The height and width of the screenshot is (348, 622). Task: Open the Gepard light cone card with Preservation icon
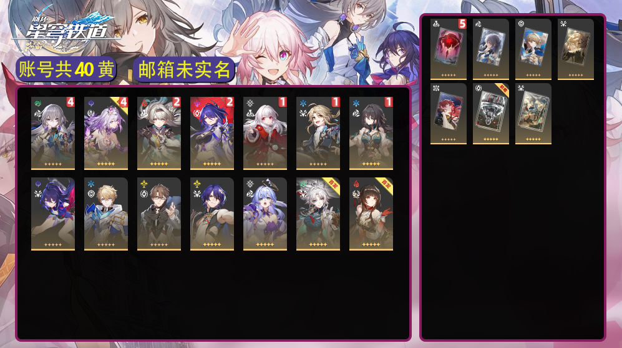(533, 49)
